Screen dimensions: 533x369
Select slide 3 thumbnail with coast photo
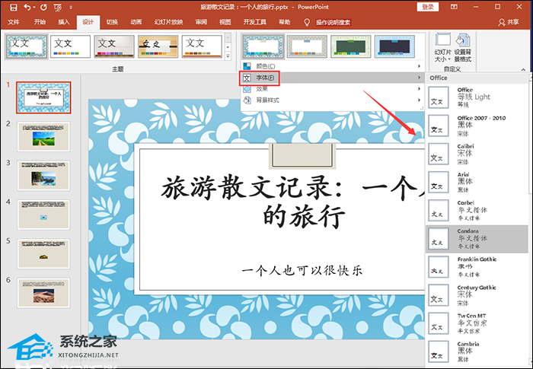43,176
